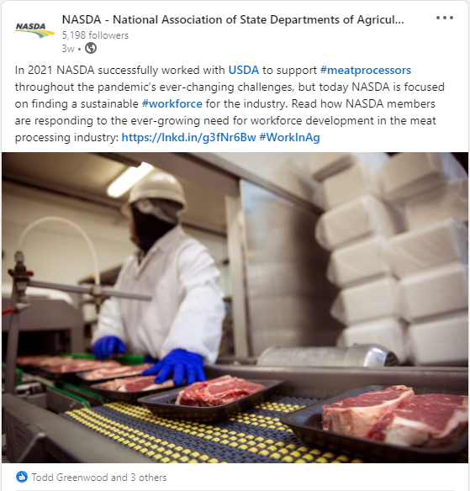Open the #meatprocessors hashtag
470x491 pixels.
point(366,70)
